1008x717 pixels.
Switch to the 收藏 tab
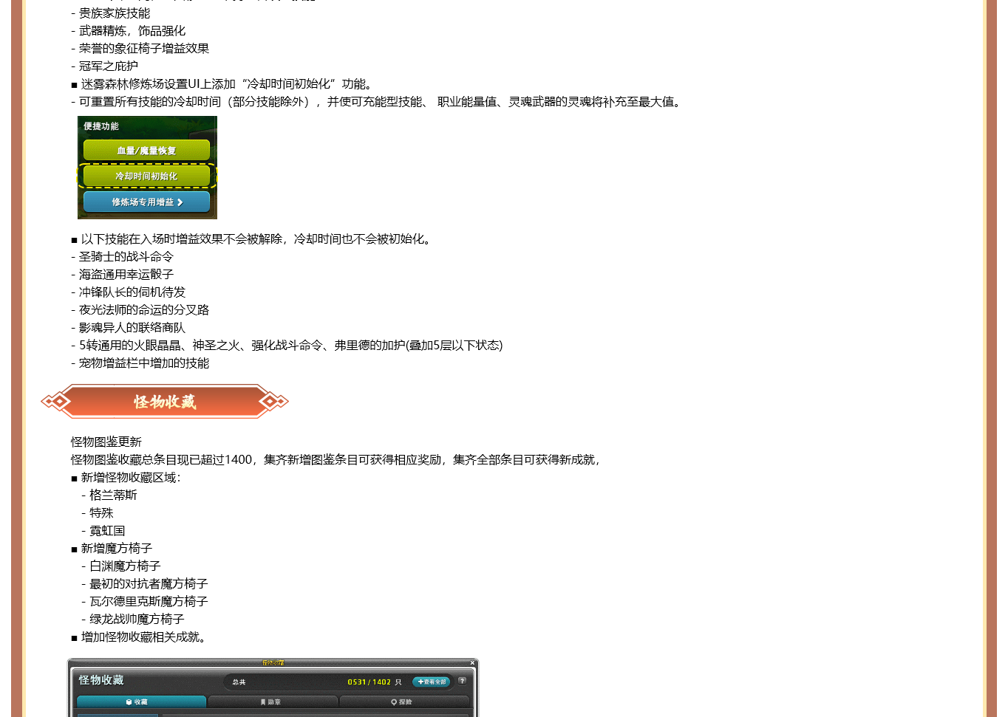[x=140, y=702]
